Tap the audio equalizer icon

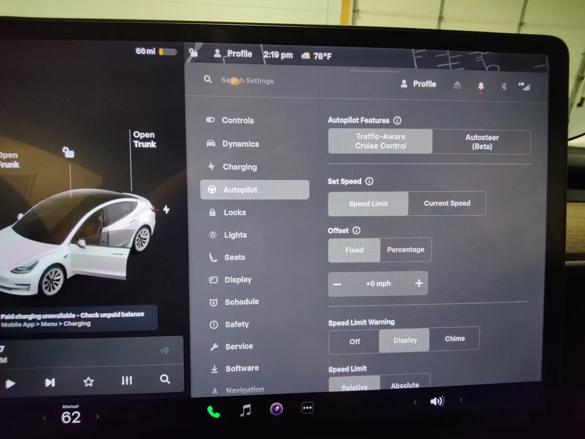[x=127, y=380]
